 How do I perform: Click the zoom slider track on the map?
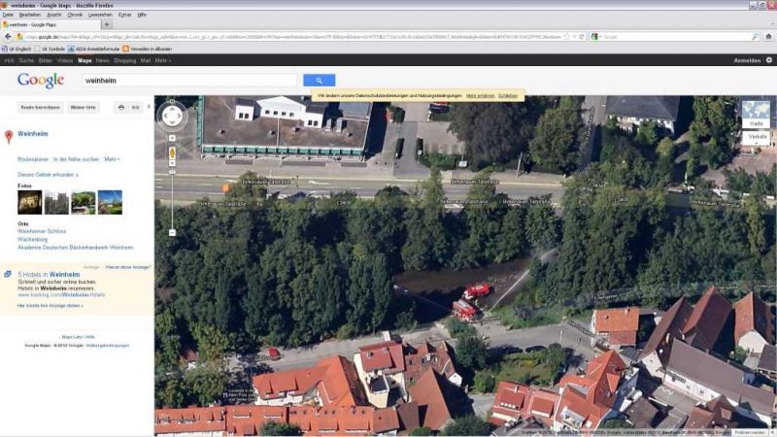pyautogui.click(x=172, y=199)
